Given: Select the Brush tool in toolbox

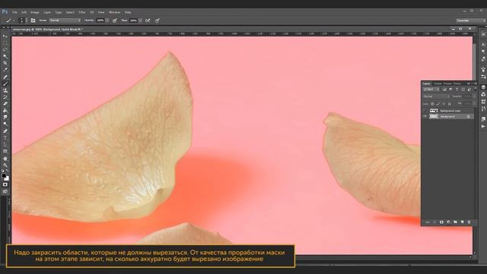Looking at the screenshot, I should pos(5,84).
